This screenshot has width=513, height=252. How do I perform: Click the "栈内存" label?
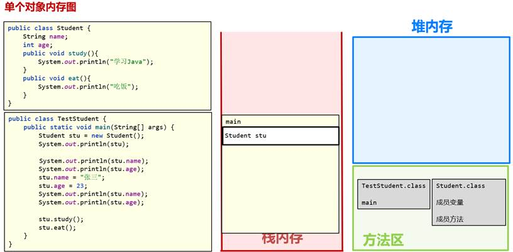pyautogui.click(x=282, y=239)
